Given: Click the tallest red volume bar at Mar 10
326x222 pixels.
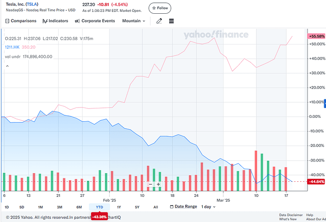Looking at the screenshot, I should (x=256, y=171).
